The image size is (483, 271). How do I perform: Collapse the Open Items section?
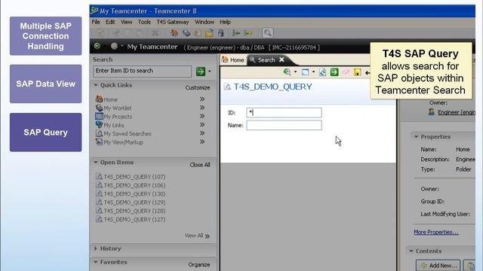pyautogui.click(x=96, y=163)
